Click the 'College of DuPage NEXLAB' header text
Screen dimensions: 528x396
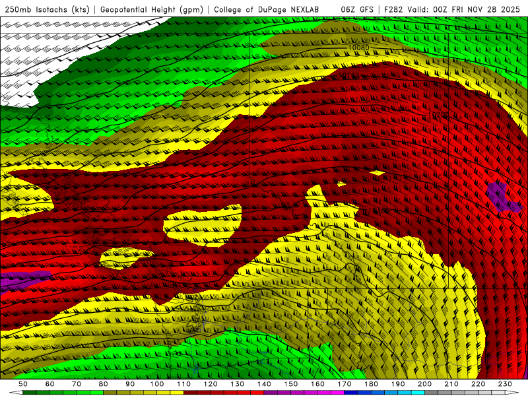coord(267,9)
